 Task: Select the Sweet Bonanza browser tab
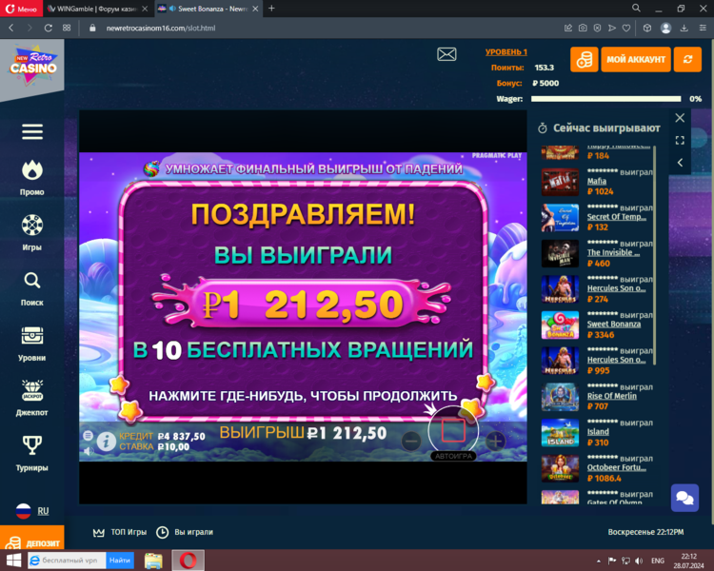click(208, 9)
